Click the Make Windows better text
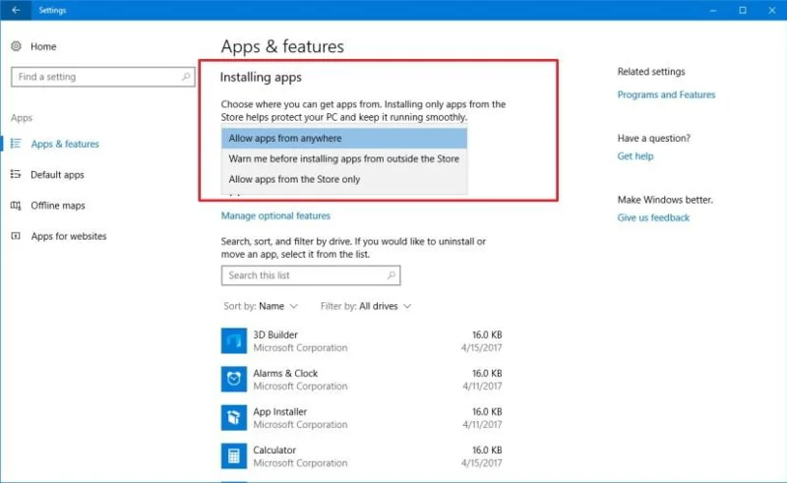 [665, 200]
